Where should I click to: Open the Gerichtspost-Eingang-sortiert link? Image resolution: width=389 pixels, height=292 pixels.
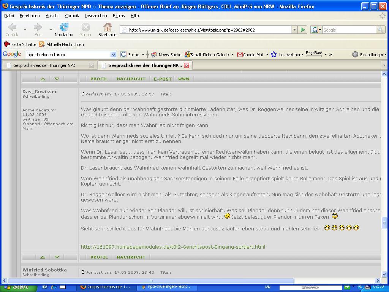tap(173, 247)
